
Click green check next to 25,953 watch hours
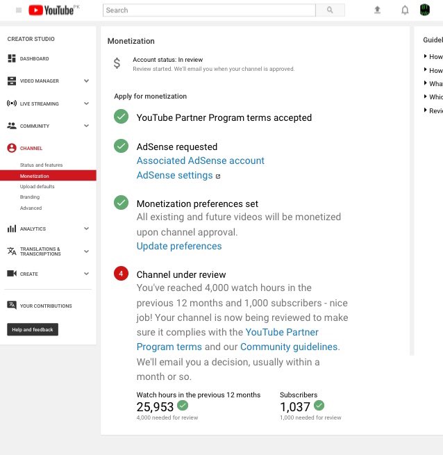pyautogui.click(x=183, y=406)
